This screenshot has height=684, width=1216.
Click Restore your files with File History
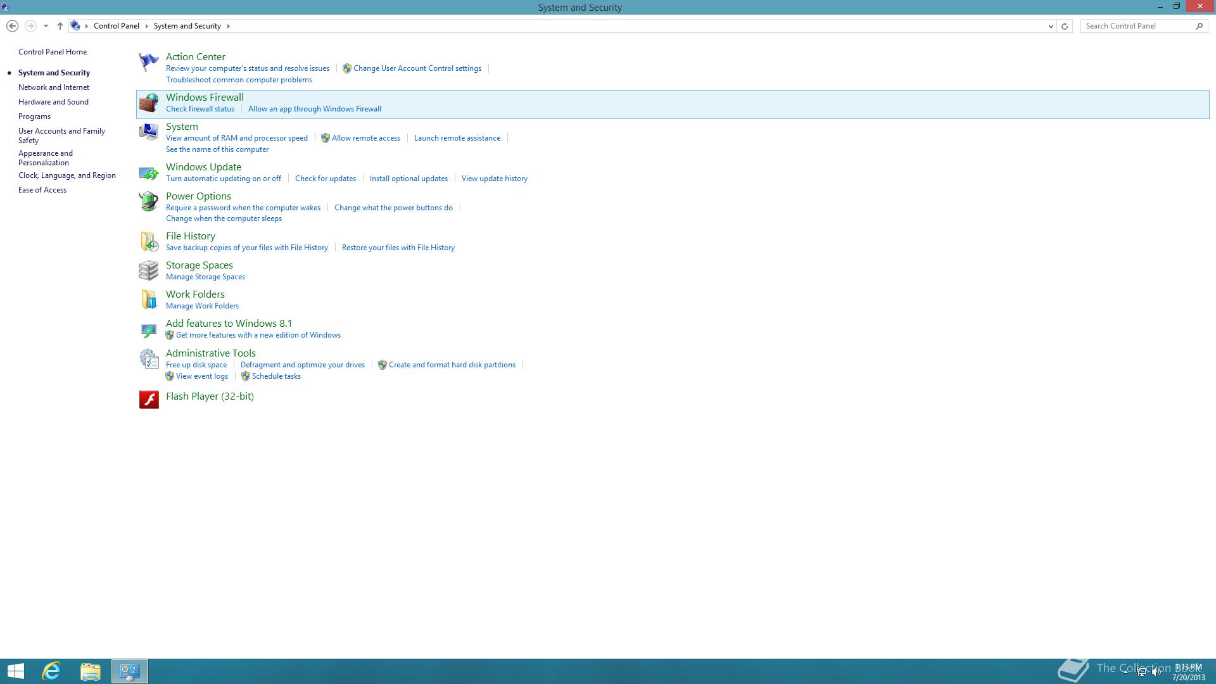coord(398,248)
